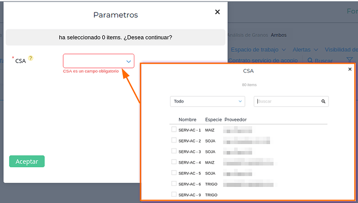Click the Especie column header
358x203 pixels.
pos(213,120)
